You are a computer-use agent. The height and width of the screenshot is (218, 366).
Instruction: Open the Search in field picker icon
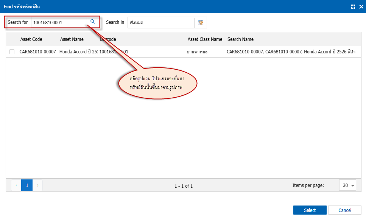[x=201, y=23]
